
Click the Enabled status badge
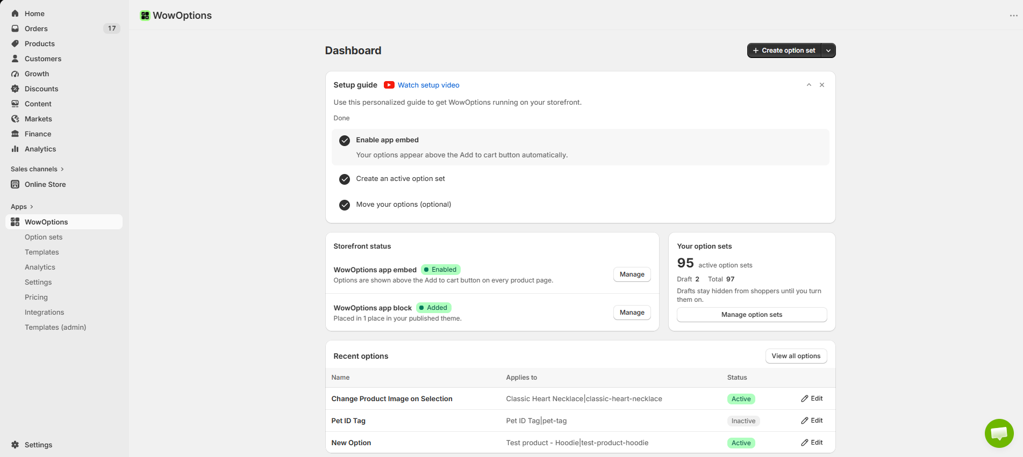pyautogui.click(x=441, y=270)
